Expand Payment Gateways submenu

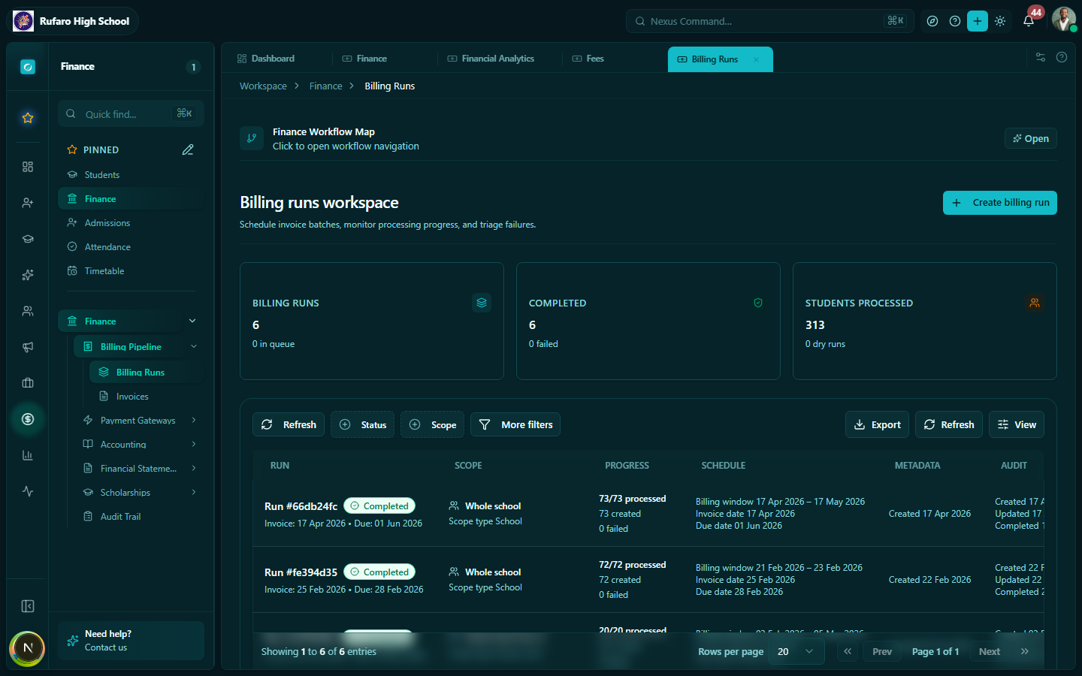194,420
